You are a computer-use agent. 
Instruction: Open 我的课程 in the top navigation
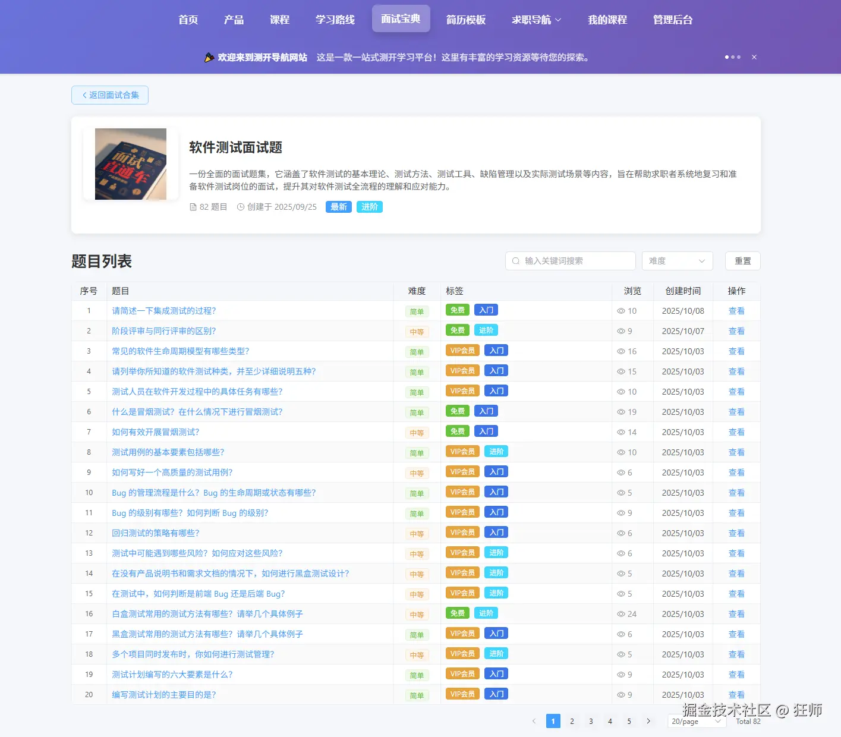click(x=607, y=20)
